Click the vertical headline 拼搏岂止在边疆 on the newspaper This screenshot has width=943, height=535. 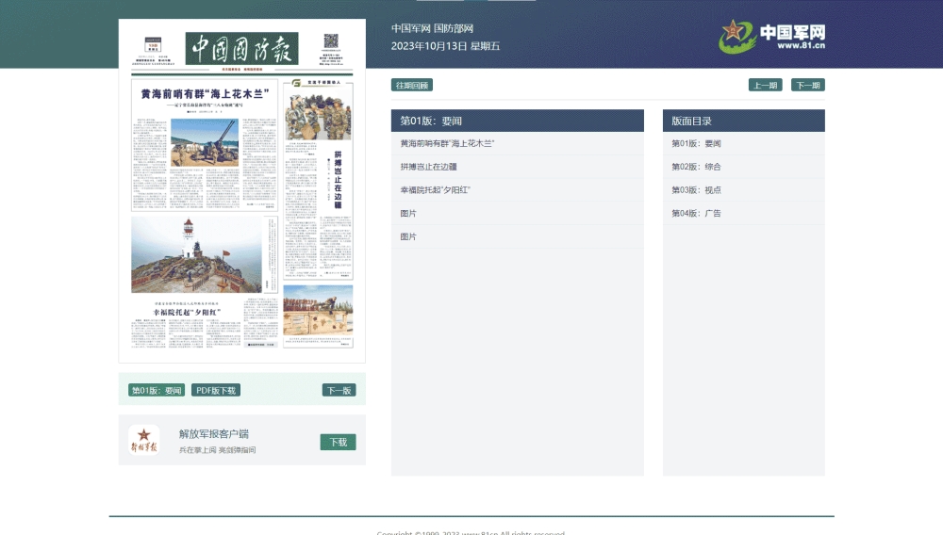[338, 180]
